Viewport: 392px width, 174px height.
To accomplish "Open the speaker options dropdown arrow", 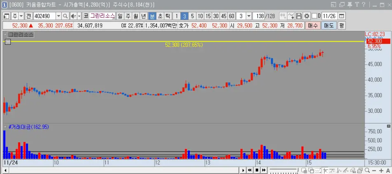I will pyautogui.click(x=79, y=16).
